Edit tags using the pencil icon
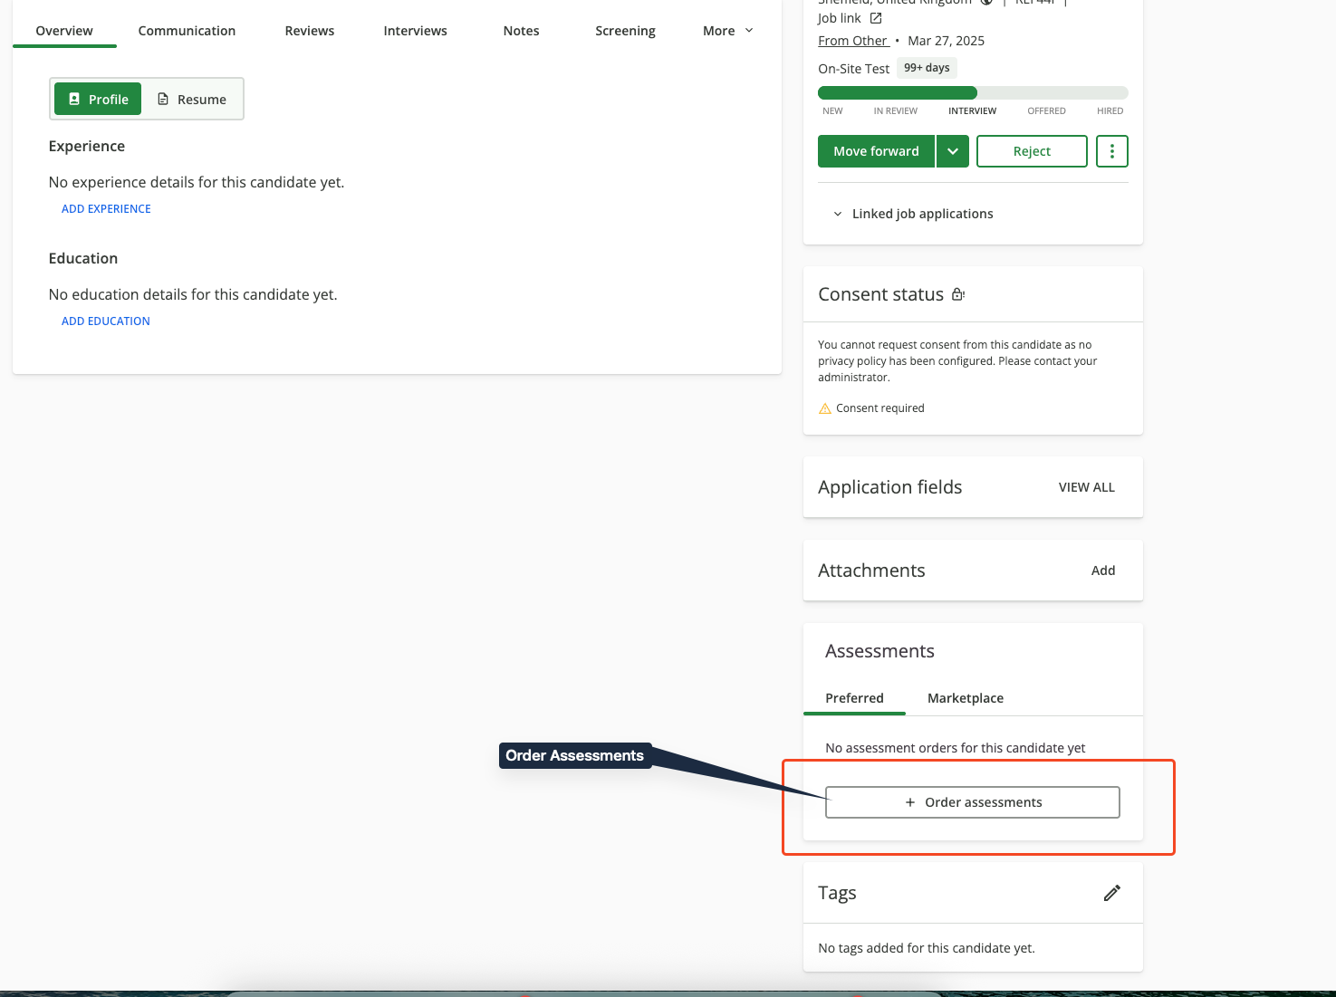 (1111, 893)
